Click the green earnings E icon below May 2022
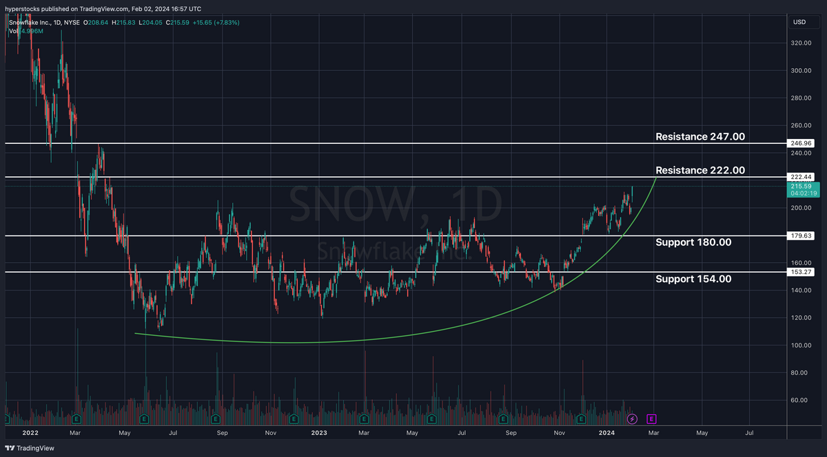Screen dimensions: 827x457 (143, 418)
